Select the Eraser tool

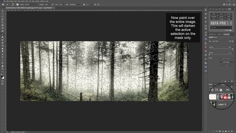pos(3,43)
